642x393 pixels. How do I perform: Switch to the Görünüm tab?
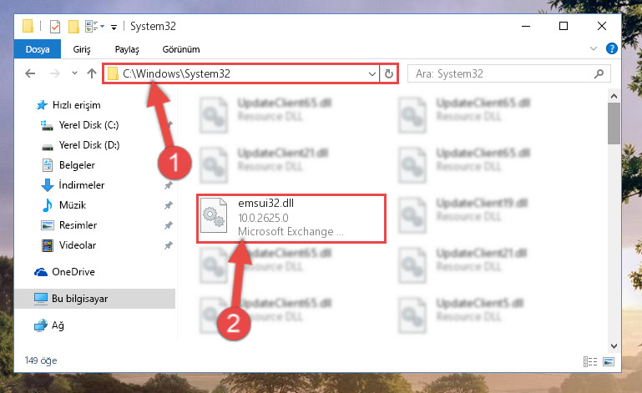coord(181,49)
